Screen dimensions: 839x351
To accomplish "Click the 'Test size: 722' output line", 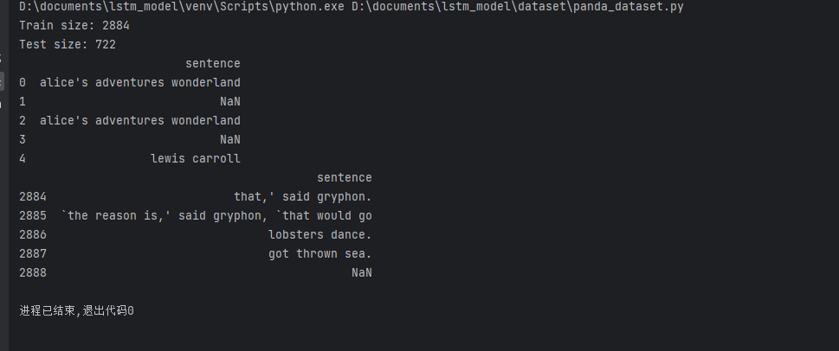I will point(68,45).
